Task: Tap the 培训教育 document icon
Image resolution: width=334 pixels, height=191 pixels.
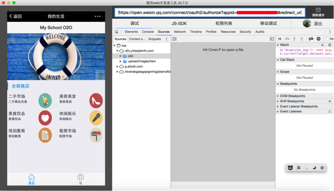Action: pos(45,135)
